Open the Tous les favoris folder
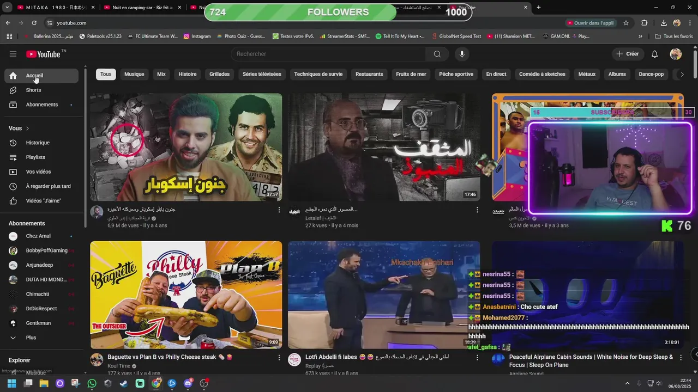The image size is (698, 392). 674,36
